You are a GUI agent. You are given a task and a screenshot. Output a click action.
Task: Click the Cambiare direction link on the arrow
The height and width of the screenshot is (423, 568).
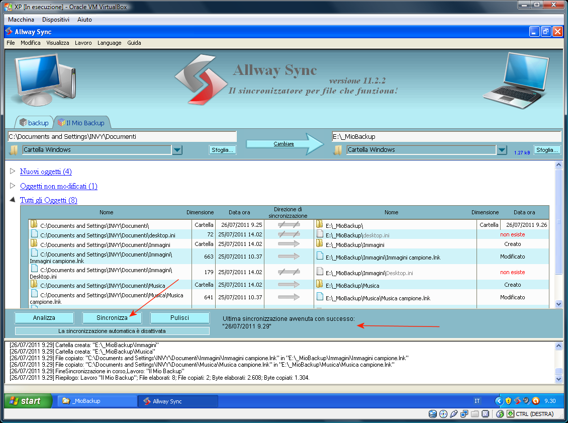pos(283,144)
